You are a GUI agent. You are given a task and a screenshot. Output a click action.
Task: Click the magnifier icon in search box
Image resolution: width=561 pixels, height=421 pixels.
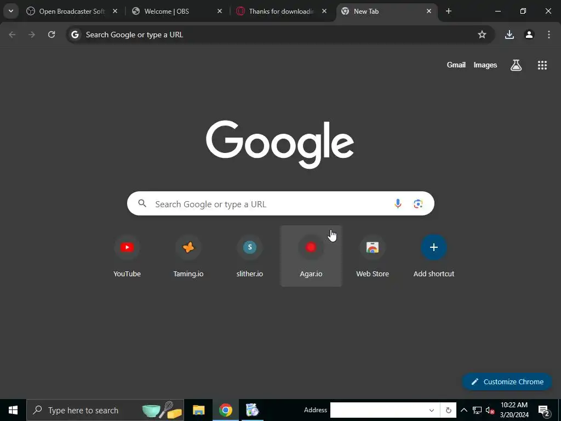pyautogui.click(x=142, y=203)
